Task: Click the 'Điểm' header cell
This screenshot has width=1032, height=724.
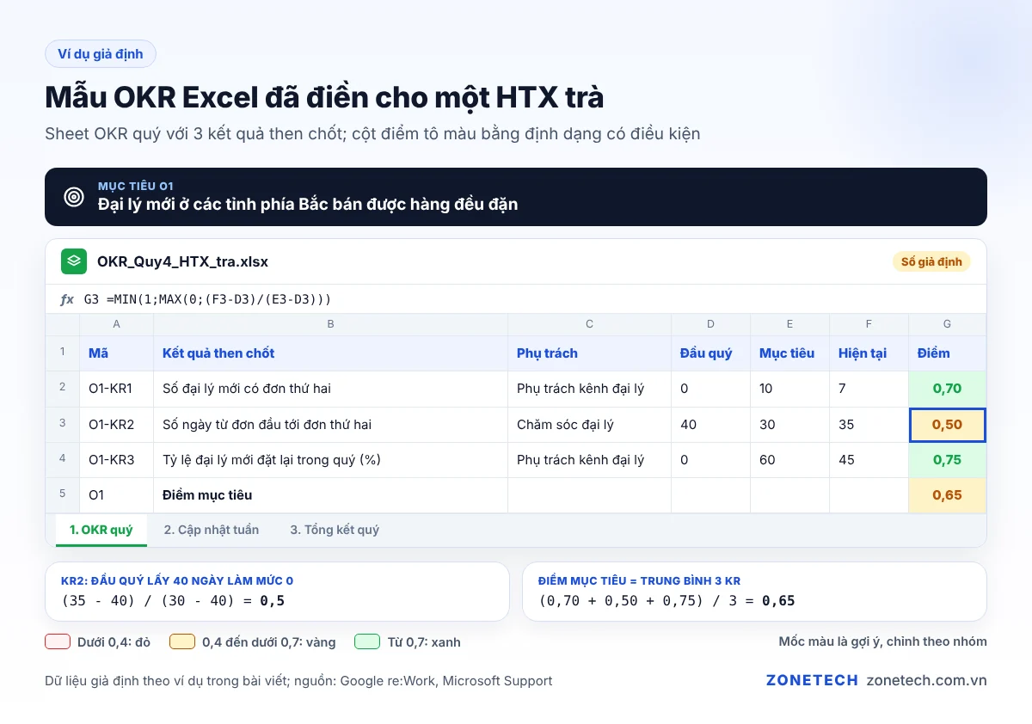Action: (x=947, y=353)
